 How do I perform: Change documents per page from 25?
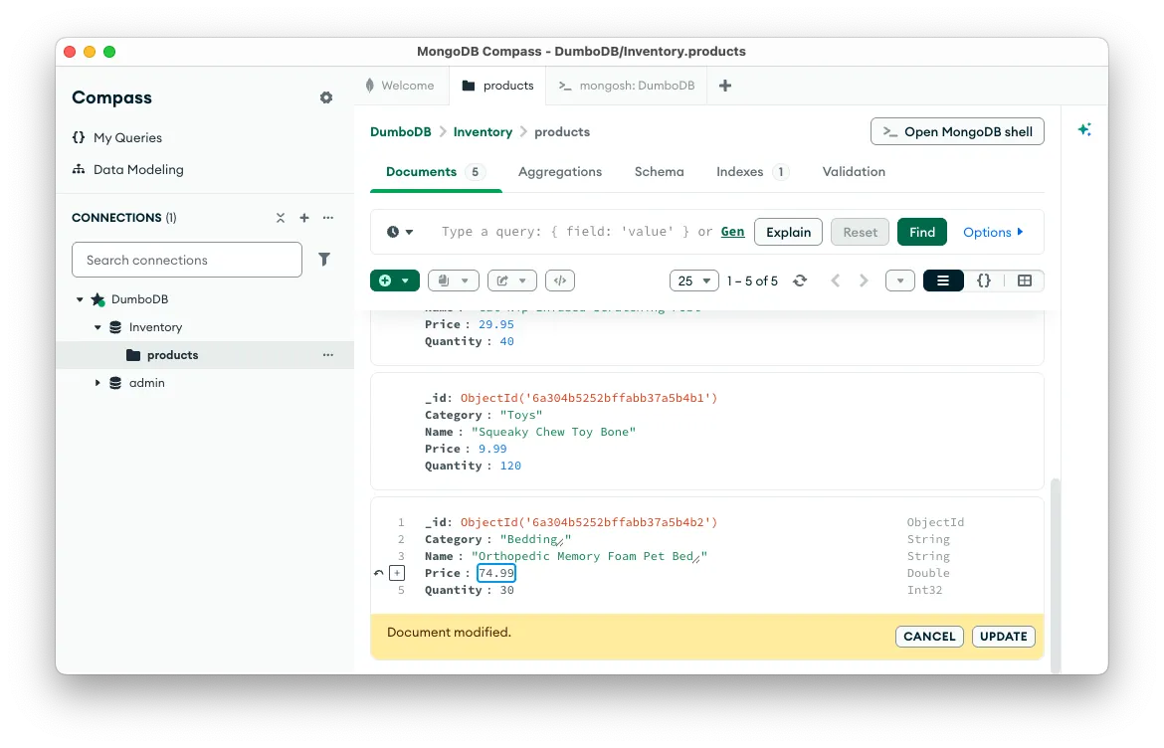[694, 280]
